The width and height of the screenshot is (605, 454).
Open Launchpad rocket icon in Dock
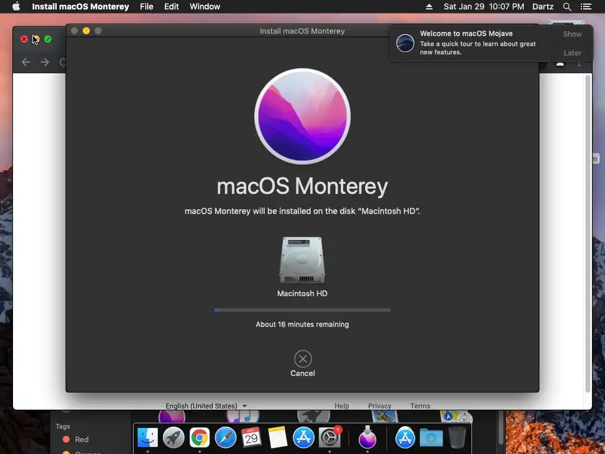click(173, 437)
